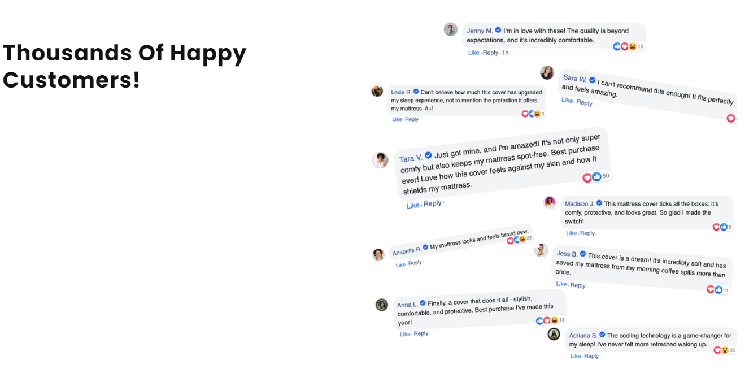The height and width of the screenshot is (373, 749).
Task: Click Sara W.'s profile avatar
Action: point(547,72)
